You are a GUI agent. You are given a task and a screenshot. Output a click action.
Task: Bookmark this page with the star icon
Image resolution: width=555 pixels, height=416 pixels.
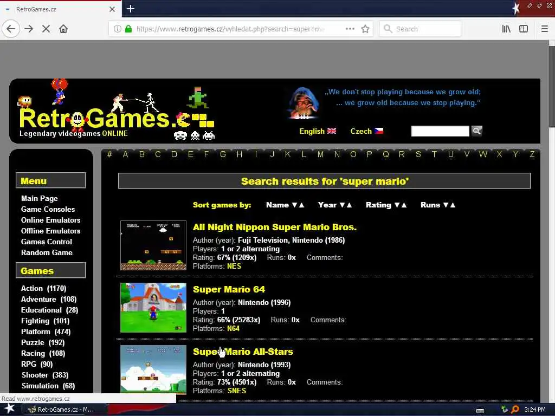365,29
